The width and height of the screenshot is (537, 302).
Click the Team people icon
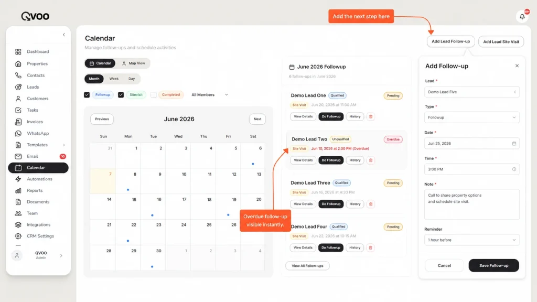pos(18,213)
